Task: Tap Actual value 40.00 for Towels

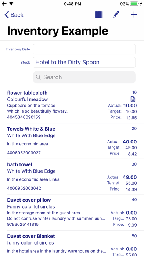Action: pyautogui.click(x=130, y=142)
